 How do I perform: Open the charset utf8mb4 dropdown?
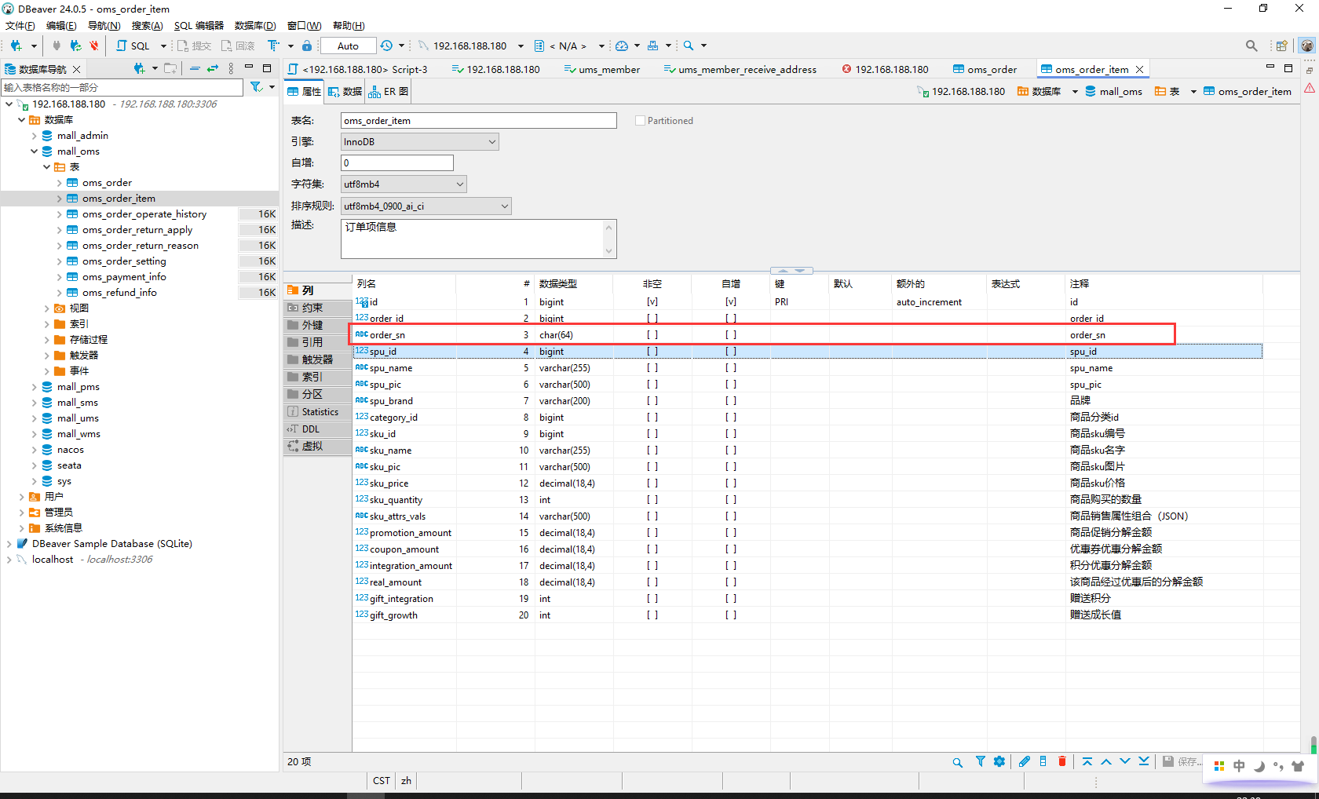(404, 184)
